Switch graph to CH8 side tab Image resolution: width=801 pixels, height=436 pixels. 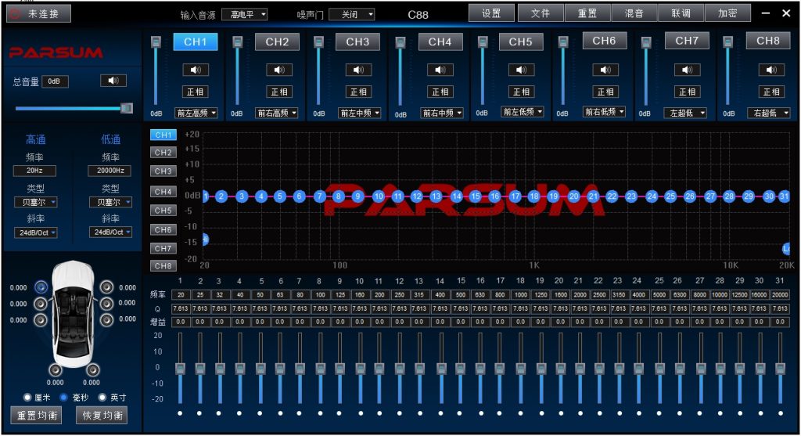[x=163, y=266]
